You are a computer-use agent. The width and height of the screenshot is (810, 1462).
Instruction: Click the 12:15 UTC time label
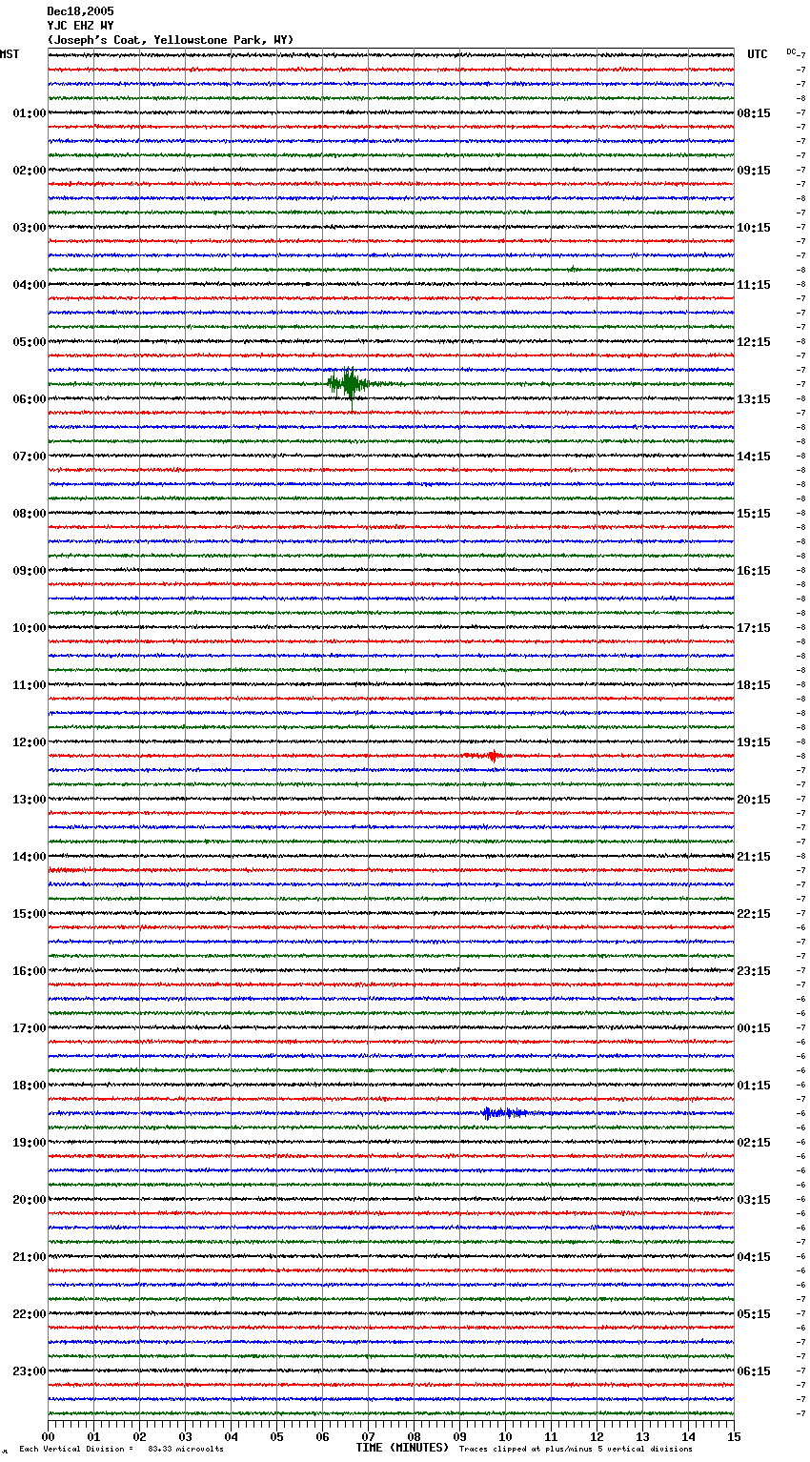(x=754, y=342)
